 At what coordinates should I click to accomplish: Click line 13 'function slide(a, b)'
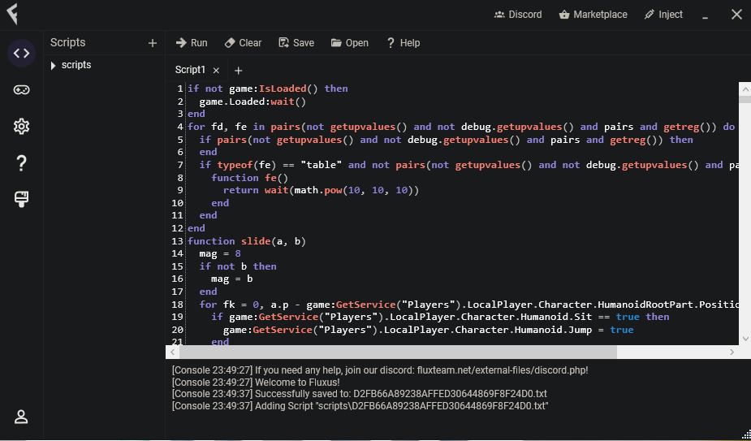247,241
